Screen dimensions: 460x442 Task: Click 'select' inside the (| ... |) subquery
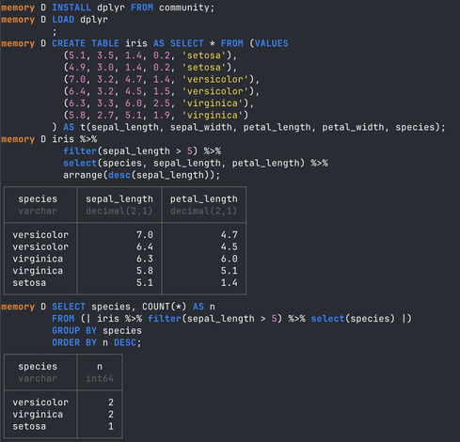pos(327,319)
